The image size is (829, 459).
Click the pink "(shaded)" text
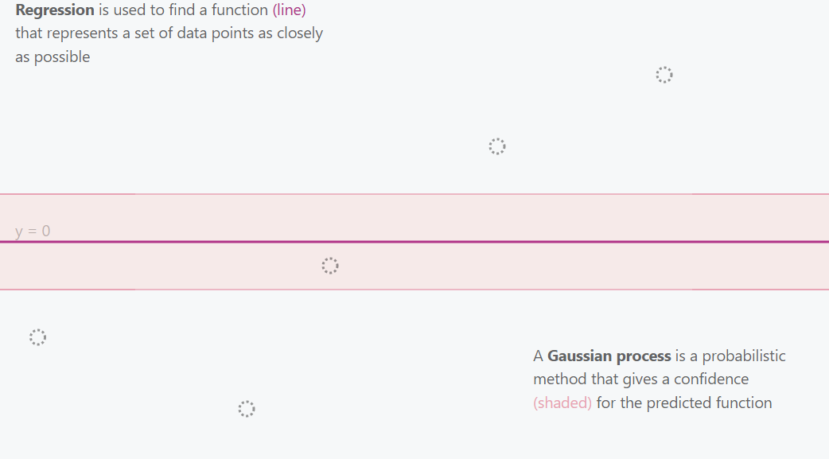point(562,403)
